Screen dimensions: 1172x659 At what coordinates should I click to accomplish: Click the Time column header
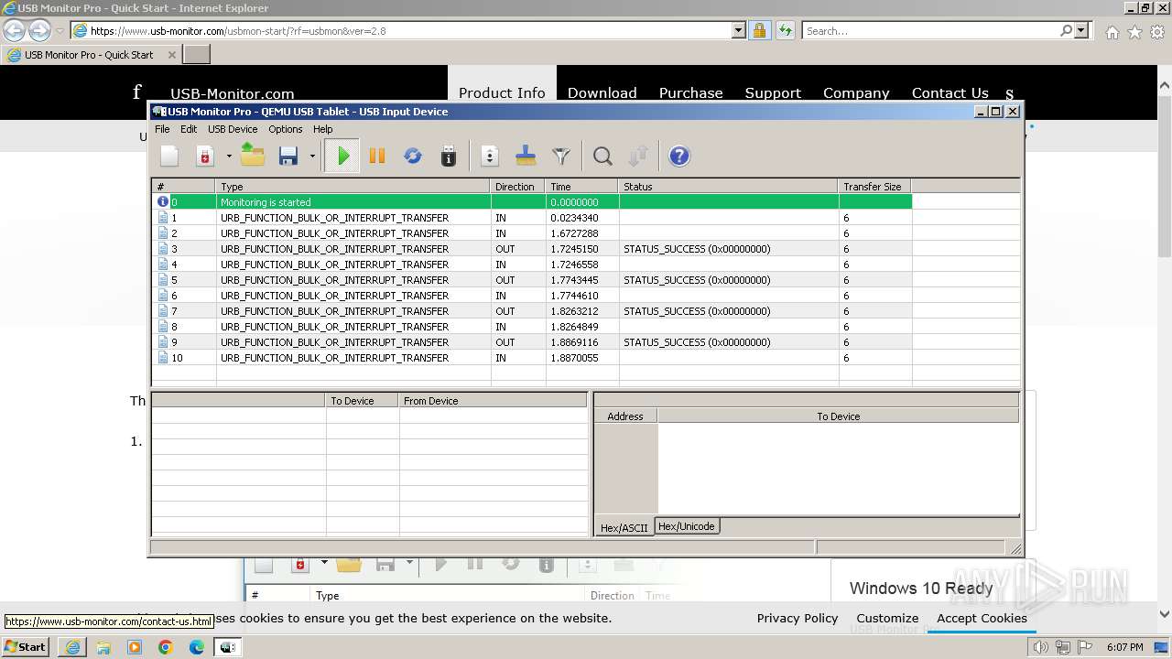[x=582, y=187]
